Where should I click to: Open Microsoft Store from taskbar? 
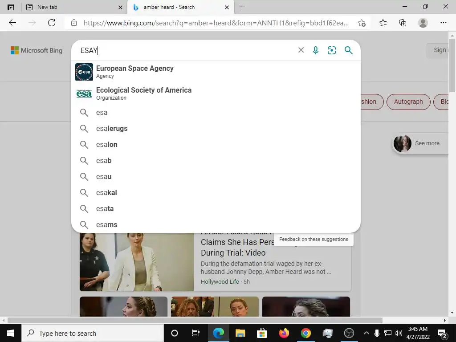[262, 333]
